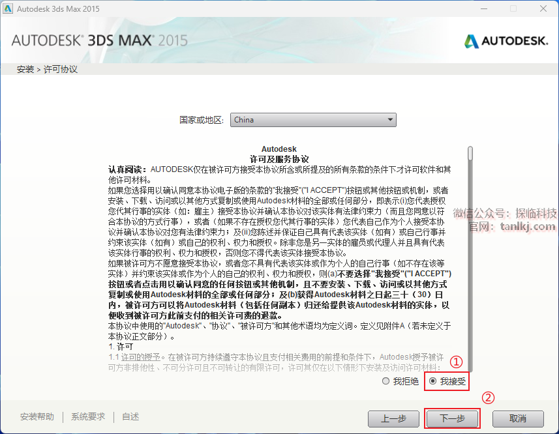Click the Autodesk logo in the banner
The image size is (559, 434).
[506, 41]
